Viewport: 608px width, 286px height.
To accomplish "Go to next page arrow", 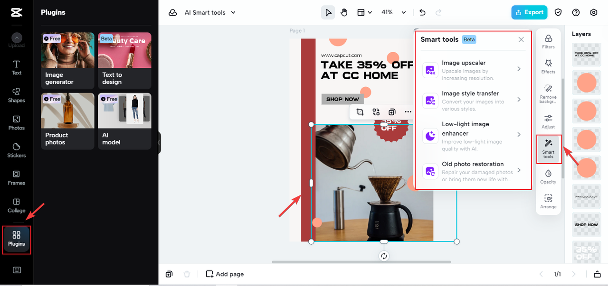I will [x=574, y=274].
